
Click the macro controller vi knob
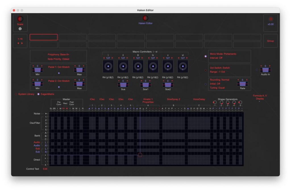[183, 66]
